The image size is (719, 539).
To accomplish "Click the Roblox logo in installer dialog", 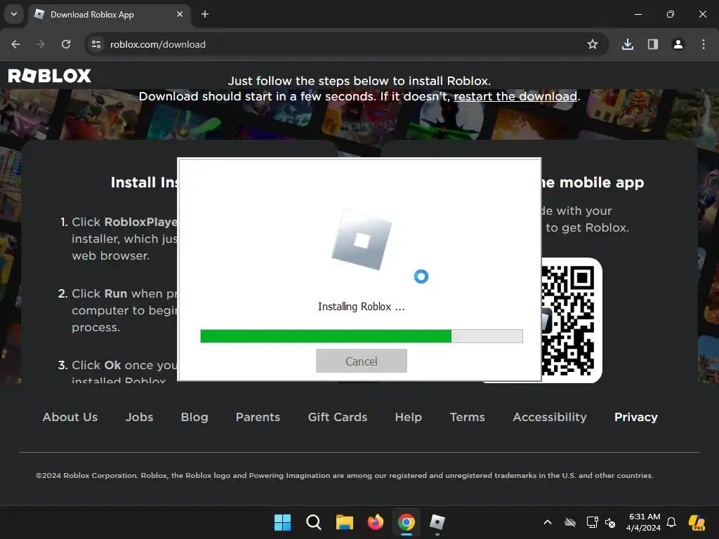I will point(362,240).
